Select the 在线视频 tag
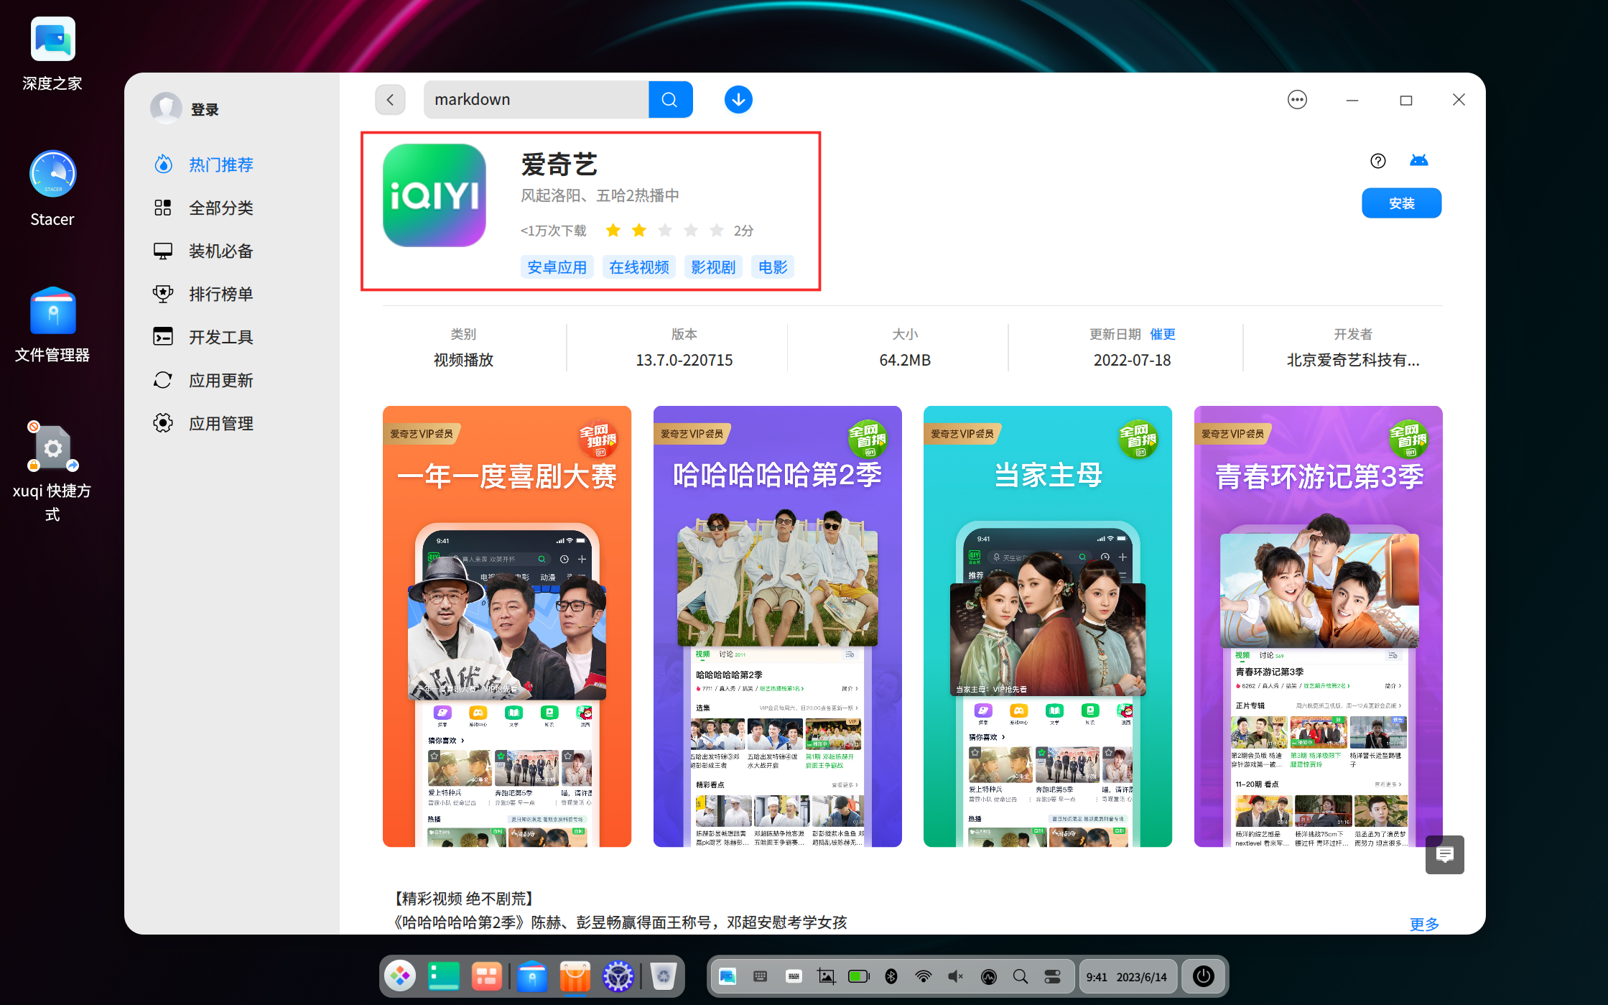This screenshot has height=1005, width=1608. point(638,267)
